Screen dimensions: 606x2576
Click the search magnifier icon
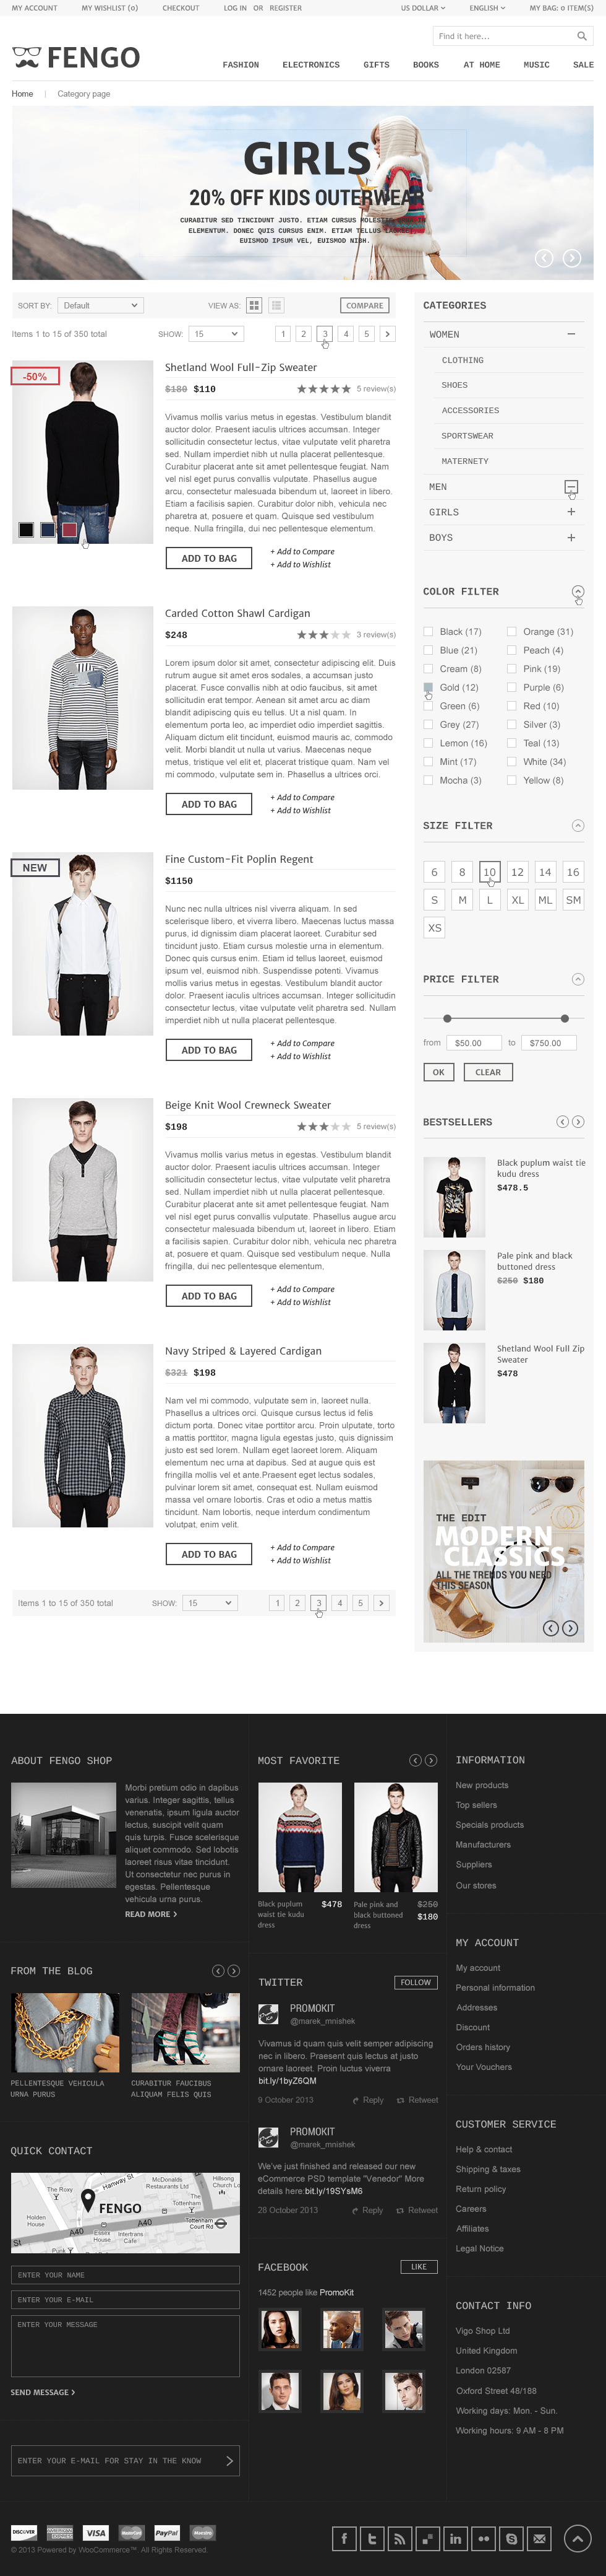(x=581, y=36)
